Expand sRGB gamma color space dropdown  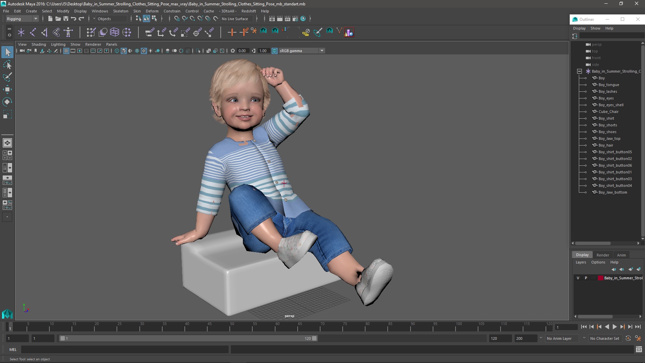pyautogui.click(x=321, y=50)
